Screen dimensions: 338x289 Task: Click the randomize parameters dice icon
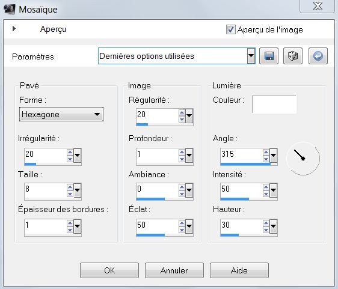tap(293, 56)
